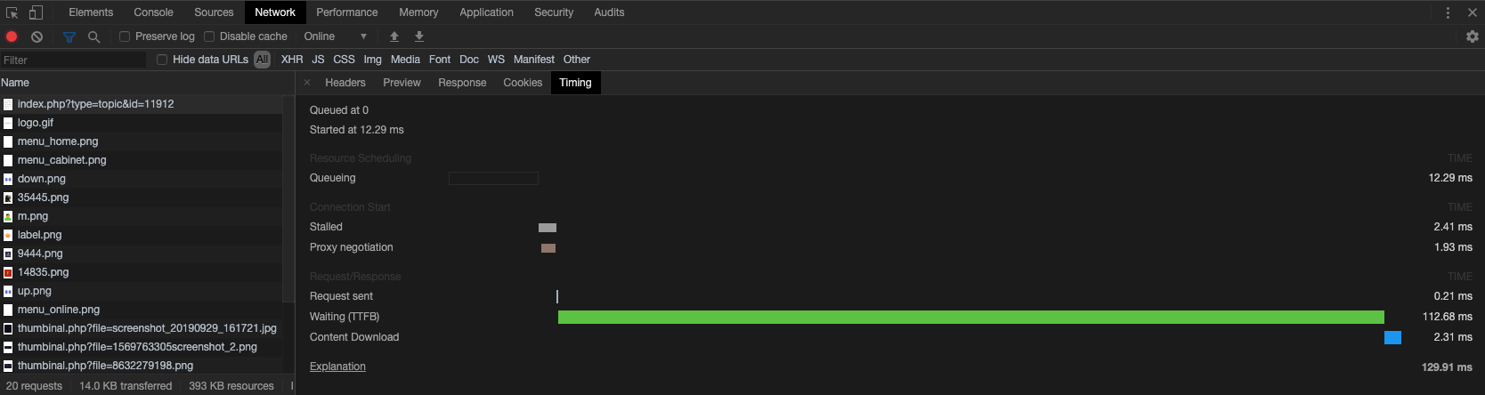
Task: Open the network search icon
Action: tap(93, 36)
